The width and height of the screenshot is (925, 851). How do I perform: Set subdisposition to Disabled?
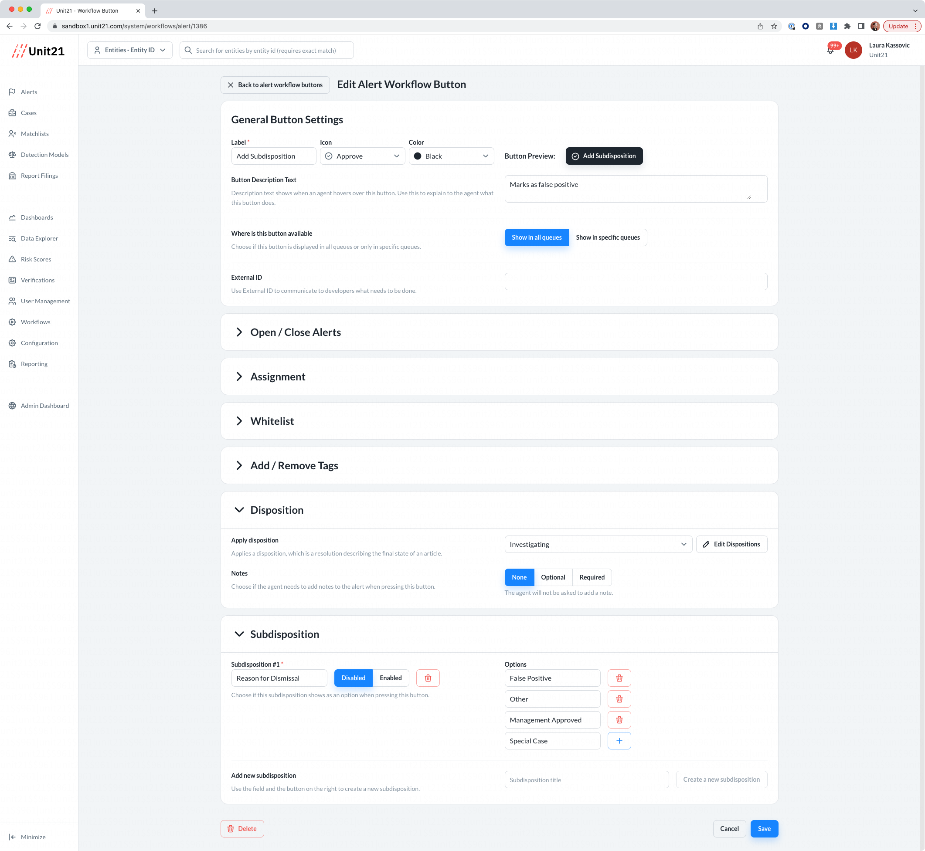354,678
